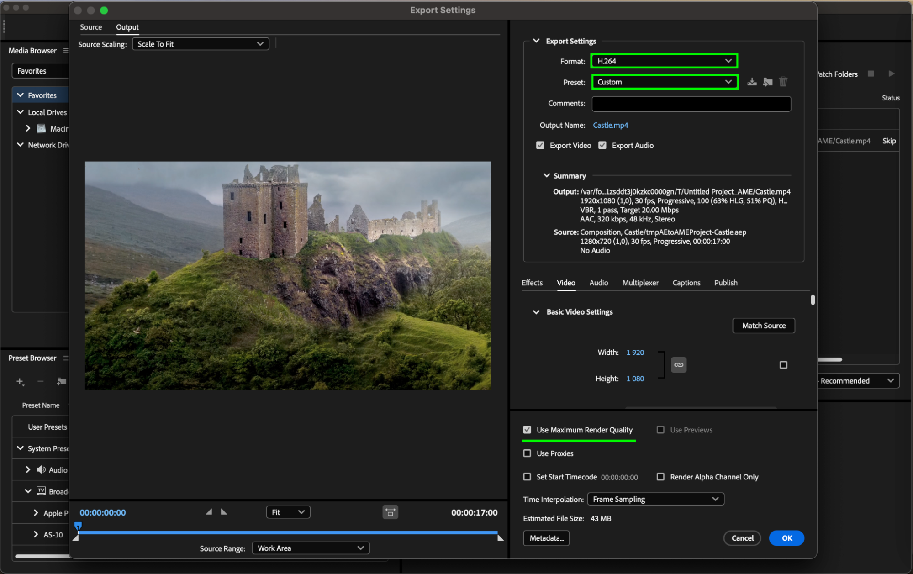Enable the Use Proxies checkbox
913x574 pixels.
tap(527, 453)
